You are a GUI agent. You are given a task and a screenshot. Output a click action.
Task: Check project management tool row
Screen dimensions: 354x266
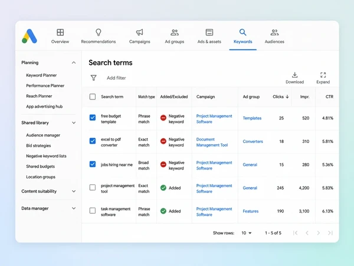[x=93, y=187]
